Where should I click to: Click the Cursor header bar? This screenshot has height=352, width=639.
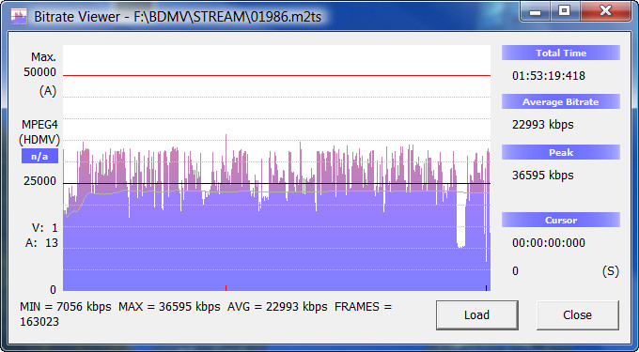[561, 220]
